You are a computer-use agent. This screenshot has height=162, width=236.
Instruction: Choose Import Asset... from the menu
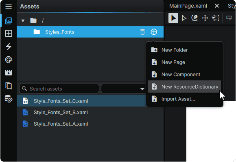pyautogui.click(x=184, y=99)
